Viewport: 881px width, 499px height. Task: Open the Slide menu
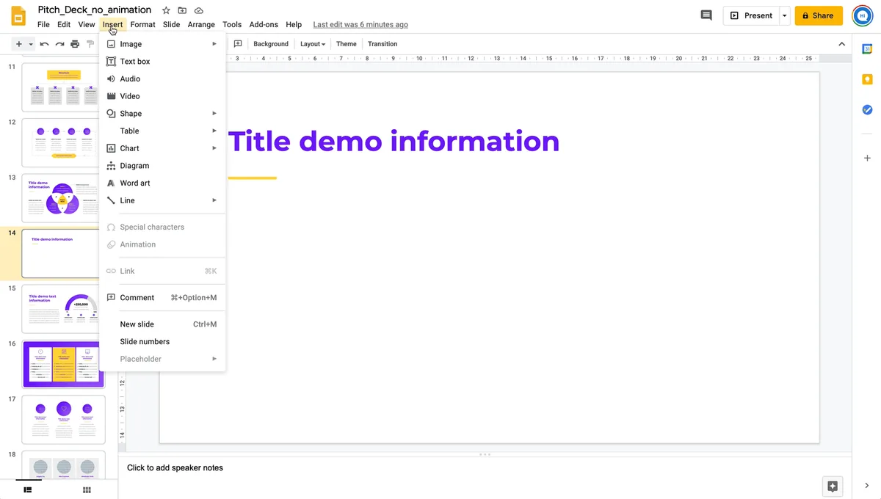[171, 24]
